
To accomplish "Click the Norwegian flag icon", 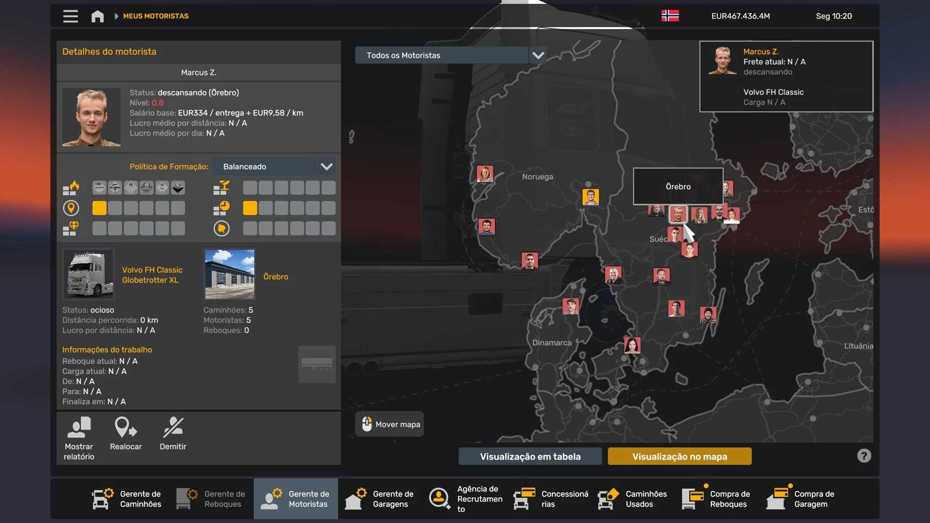I will click(x=670, y=16).
